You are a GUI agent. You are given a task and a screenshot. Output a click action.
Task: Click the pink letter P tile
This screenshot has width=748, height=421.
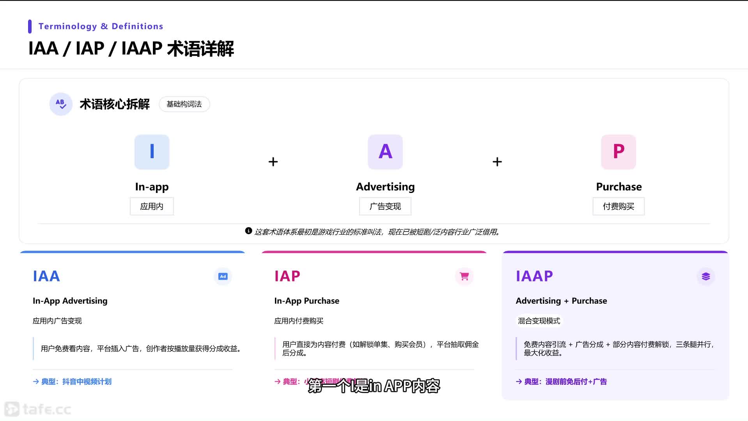[x=618, y=152]
